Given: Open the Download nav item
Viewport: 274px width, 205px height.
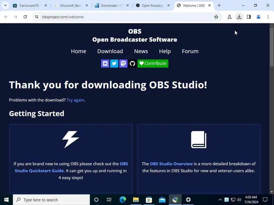Looking at the screenshot, I should [x=110, y=51].
